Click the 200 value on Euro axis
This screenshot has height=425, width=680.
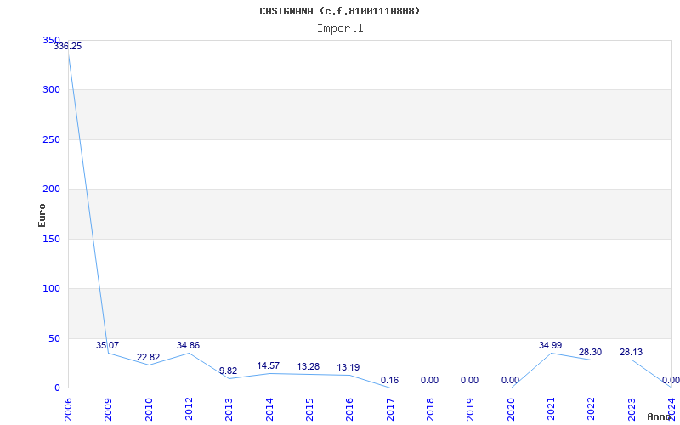(x=51, y=189)
